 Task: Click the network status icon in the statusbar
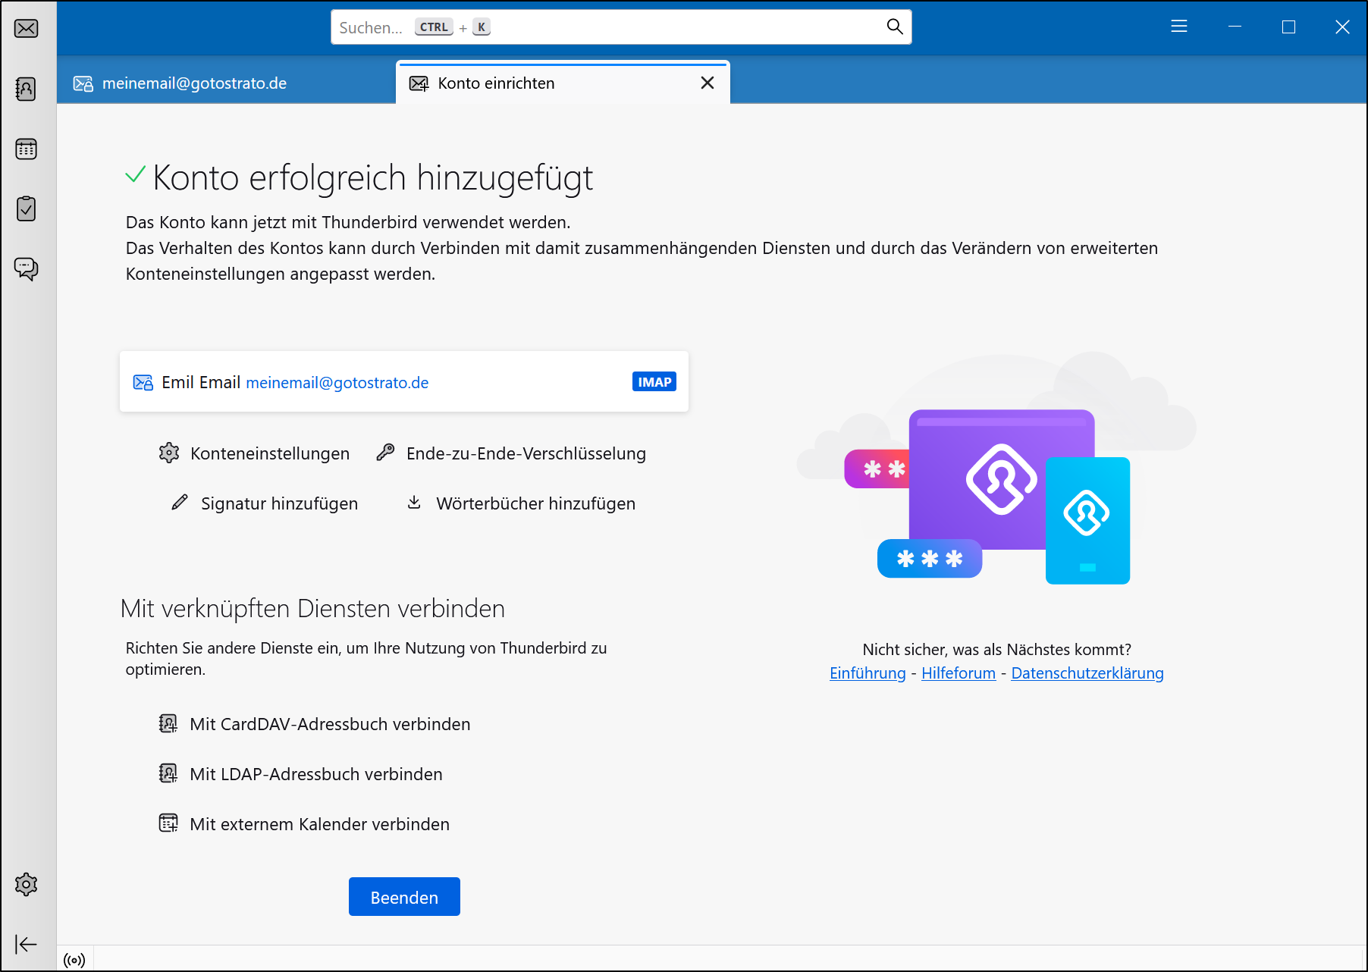(x=74, y=960)
